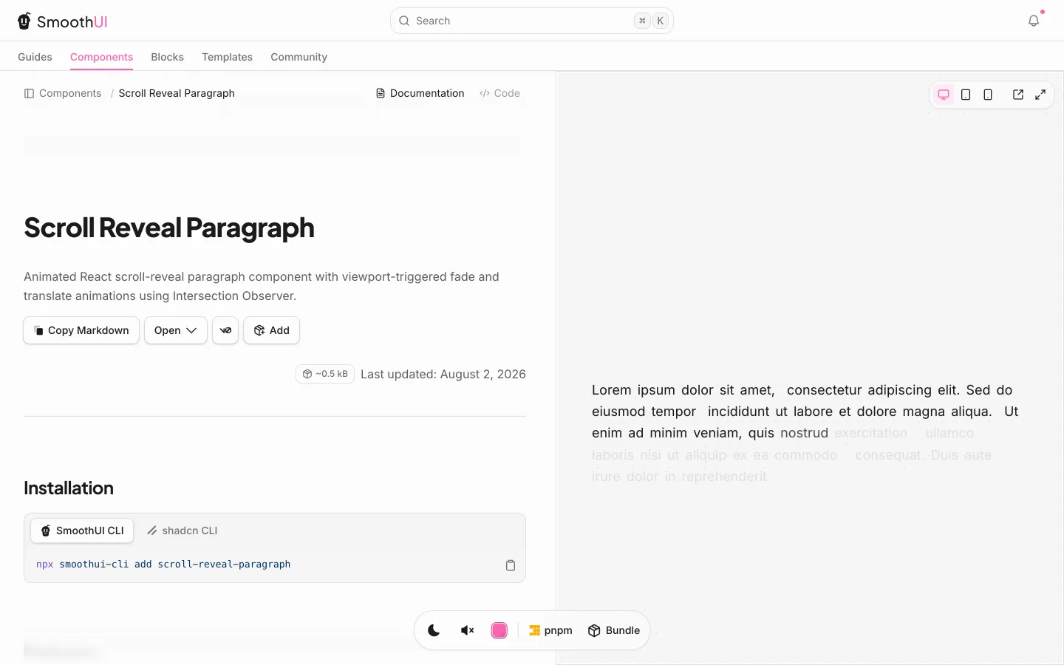
Task: Click the SmoothUI logo icon
Action: [24, 21]
